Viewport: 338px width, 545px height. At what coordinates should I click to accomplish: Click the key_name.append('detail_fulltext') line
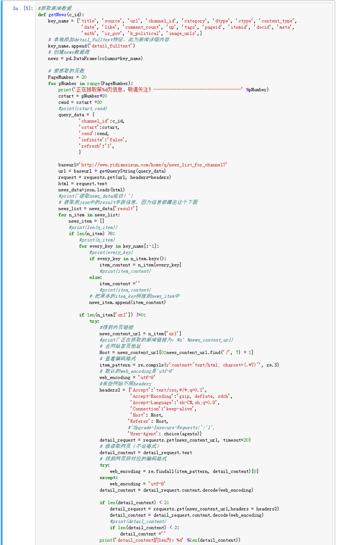92,46
